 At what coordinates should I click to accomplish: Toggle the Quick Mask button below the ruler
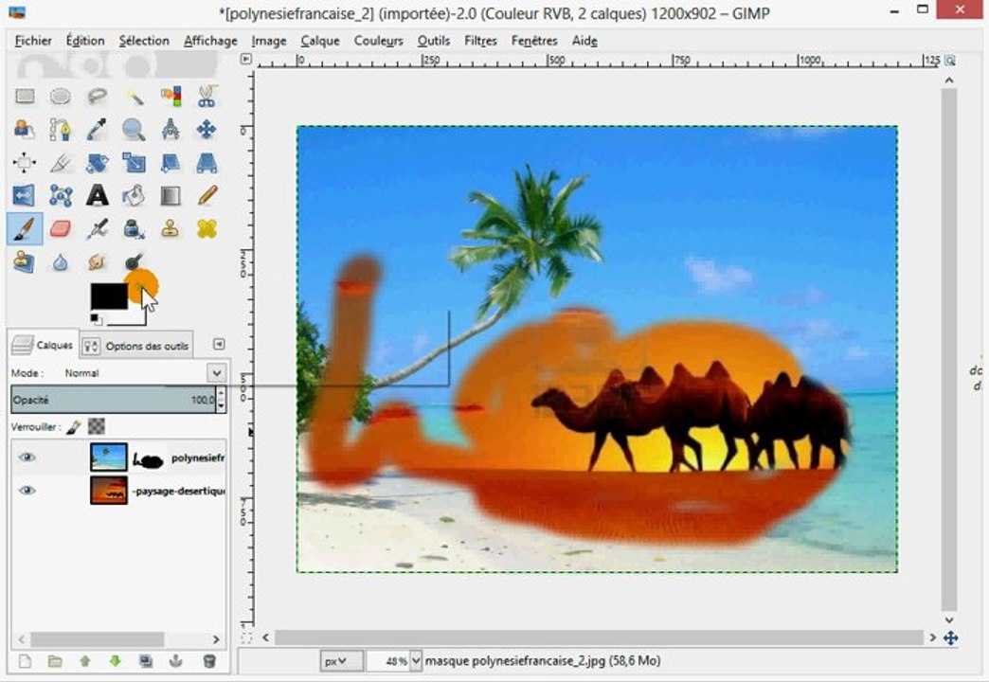pyautogui.click(x=246, y=637)
